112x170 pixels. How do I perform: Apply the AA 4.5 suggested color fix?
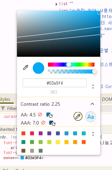pyautogui.click(x=49, y=115)
